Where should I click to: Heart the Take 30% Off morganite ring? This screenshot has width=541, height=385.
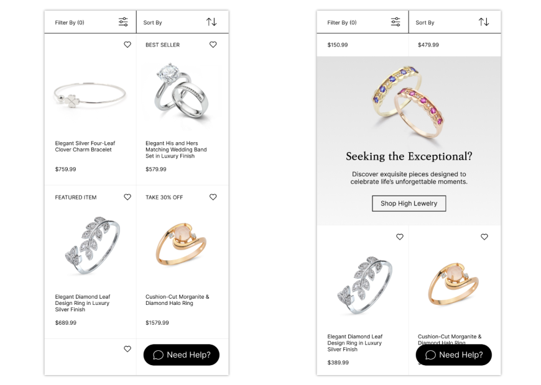213,197
